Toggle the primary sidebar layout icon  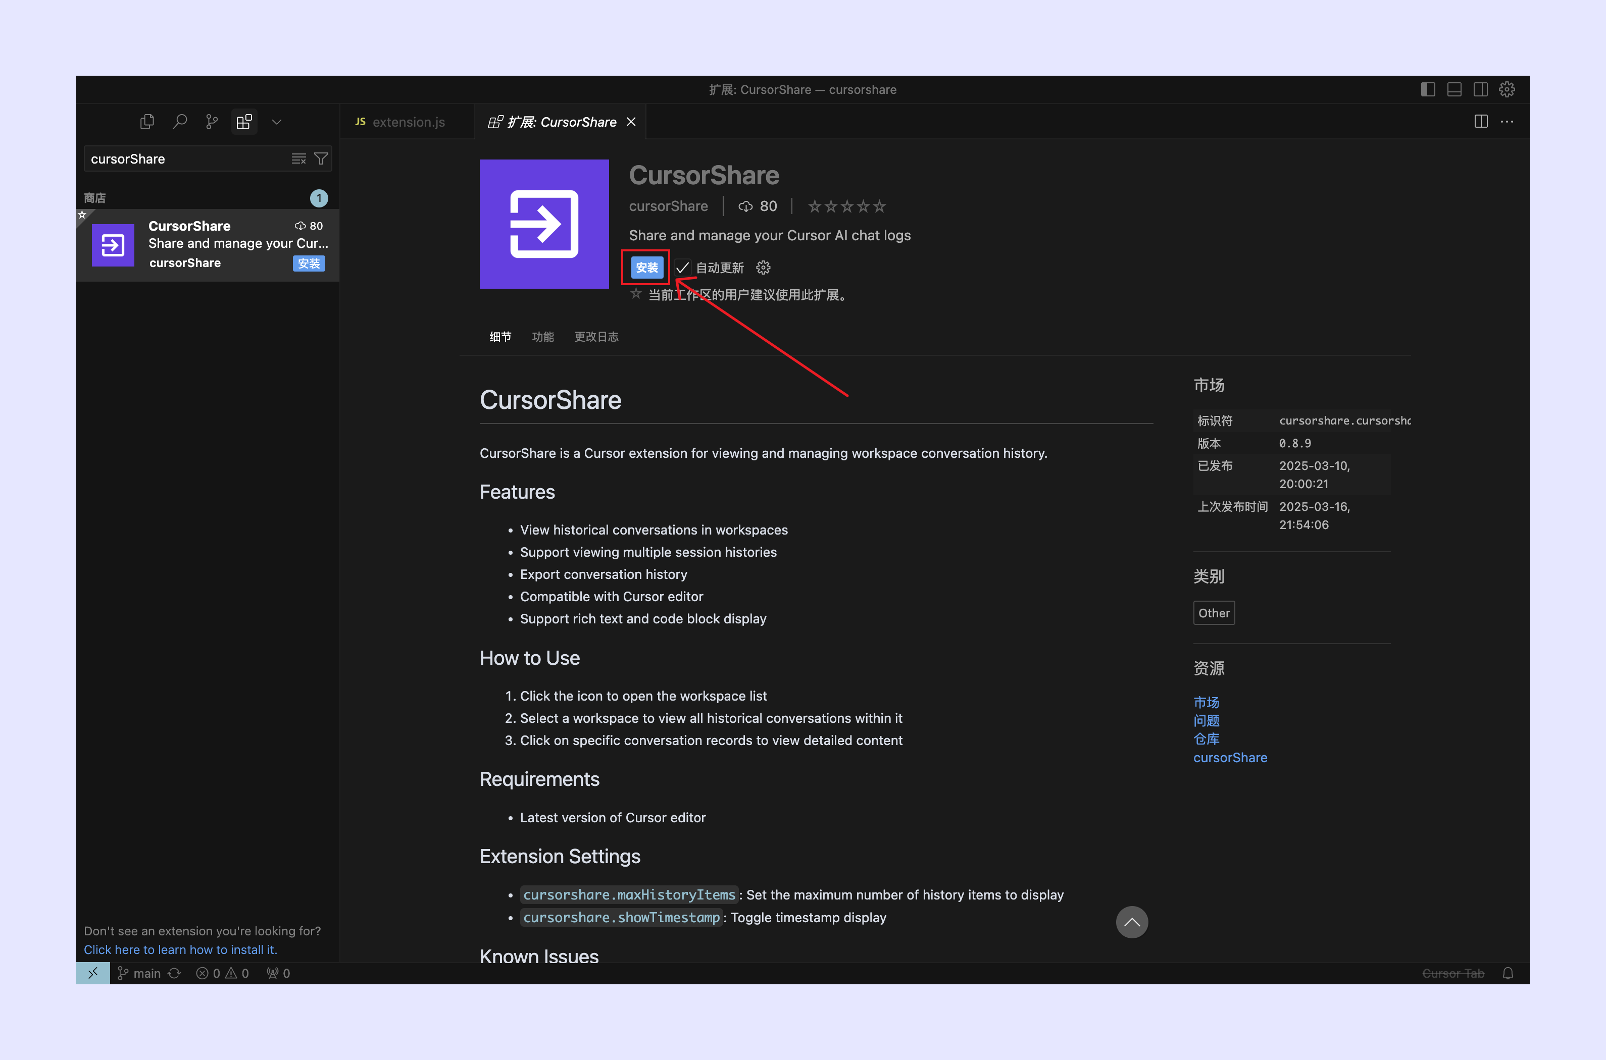[1428, 89]
